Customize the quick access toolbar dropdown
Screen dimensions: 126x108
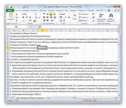(27, 7)
